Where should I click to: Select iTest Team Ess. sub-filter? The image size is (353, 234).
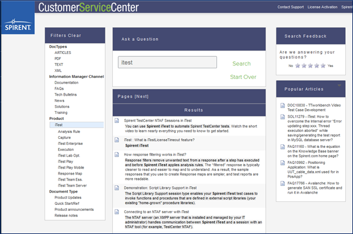click(x=70, y=179)
